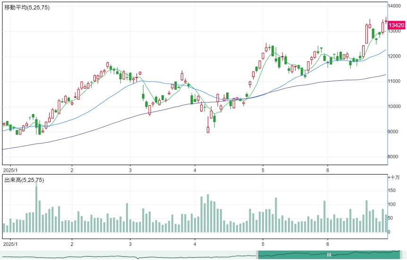Click the unselected part of the overview strip
Image resolution: width=407 pixels, height=260 pixels.
point(127,255)
